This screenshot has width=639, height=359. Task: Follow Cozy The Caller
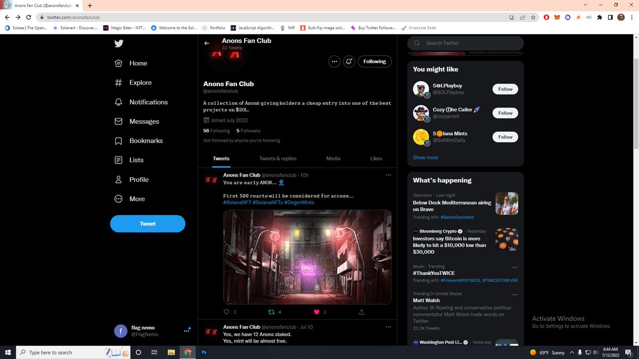tap(505, 113)
